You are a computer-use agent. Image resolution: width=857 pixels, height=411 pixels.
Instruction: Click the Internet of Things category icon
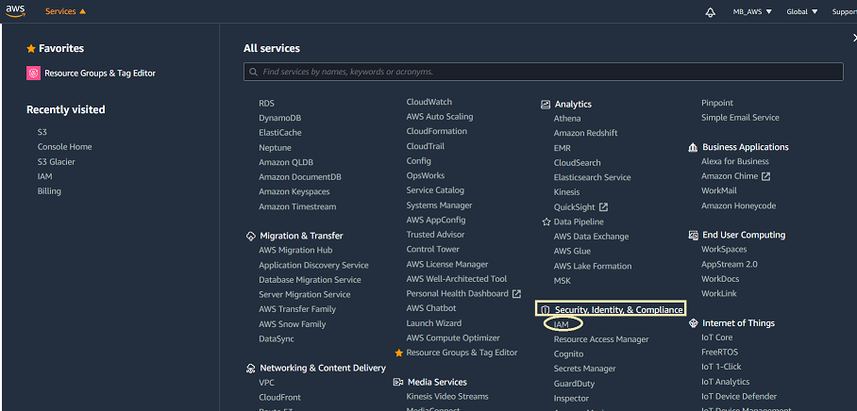[x=693, y=323]
